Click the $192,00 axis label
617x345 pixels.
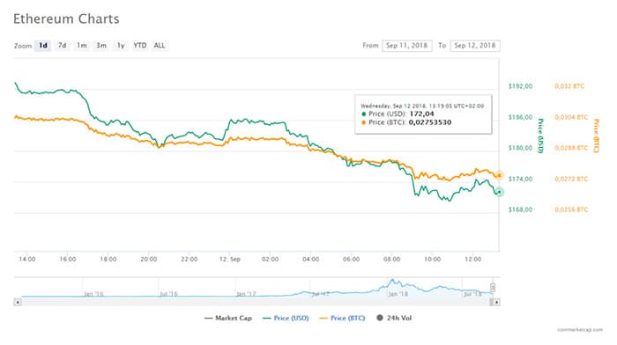click(x=520, y=86)
